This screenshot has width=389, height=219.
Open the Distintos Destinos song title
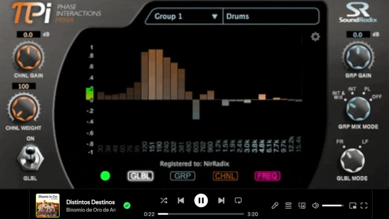point(91,202)
